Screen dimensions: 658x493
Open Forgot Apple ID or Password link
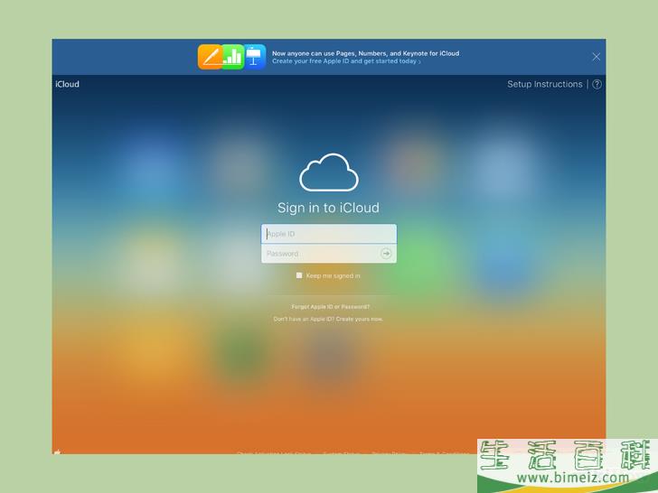coord(330,307)
